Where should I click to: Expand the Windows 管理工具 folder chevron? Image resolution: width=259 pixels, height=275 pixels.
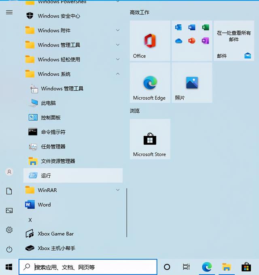(118, 45)
